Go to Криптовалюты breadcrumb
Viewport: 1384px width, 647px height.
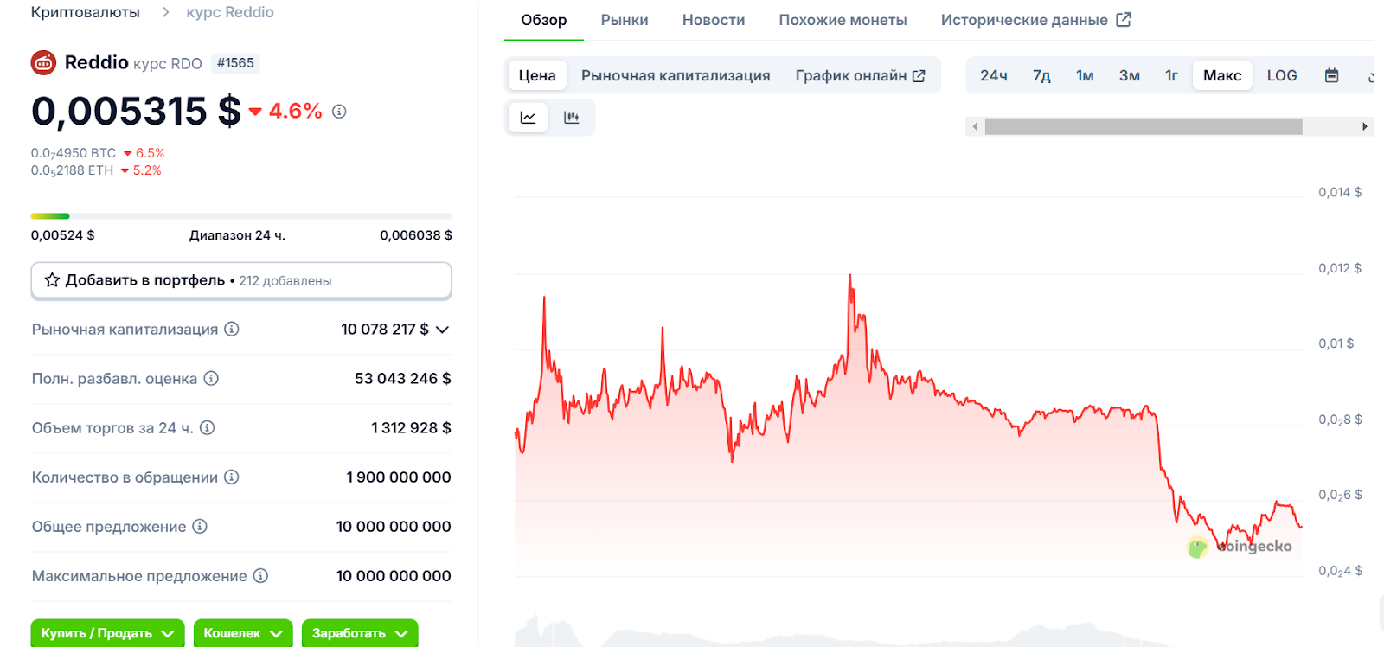tap(86, 12)
